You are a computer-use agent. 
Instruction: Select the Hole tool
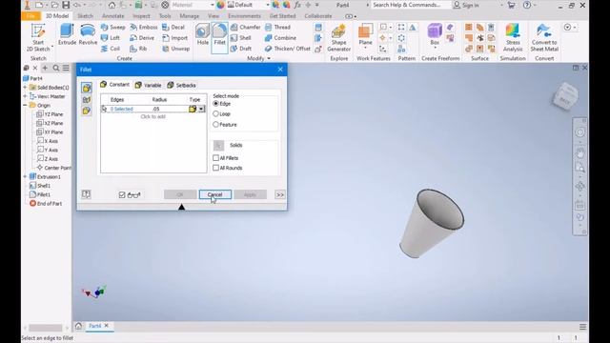(203, 34)
